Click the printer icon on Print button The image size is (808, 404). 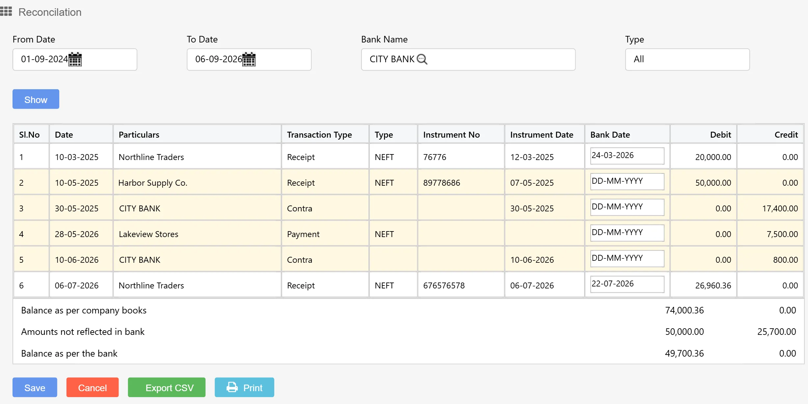[x=232, y=387]
